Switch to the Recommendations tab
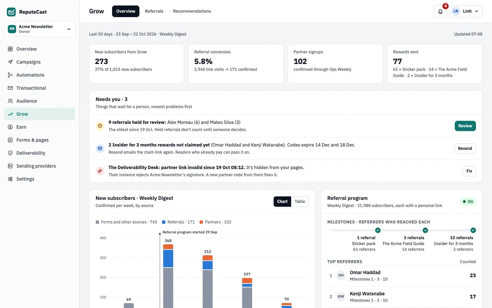Screen dimensions: 492x308 click(192, 11)
